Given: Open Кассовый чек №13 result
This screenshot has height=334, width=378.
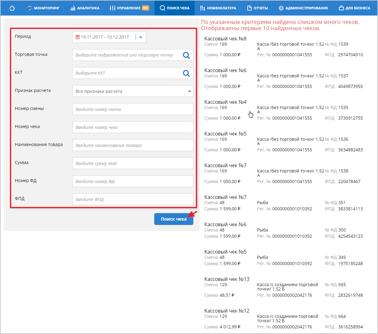Looking at the screenshot, I should 227,279.
